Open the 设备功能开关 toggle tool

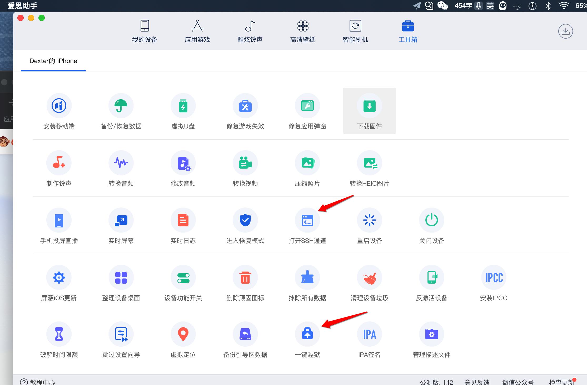[183, 278]
